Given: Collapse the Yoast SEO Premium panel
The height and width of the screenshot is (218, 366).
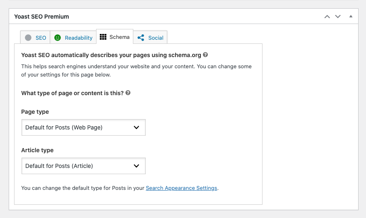Looking at the screenshot, I should click(x=351, y=16).
